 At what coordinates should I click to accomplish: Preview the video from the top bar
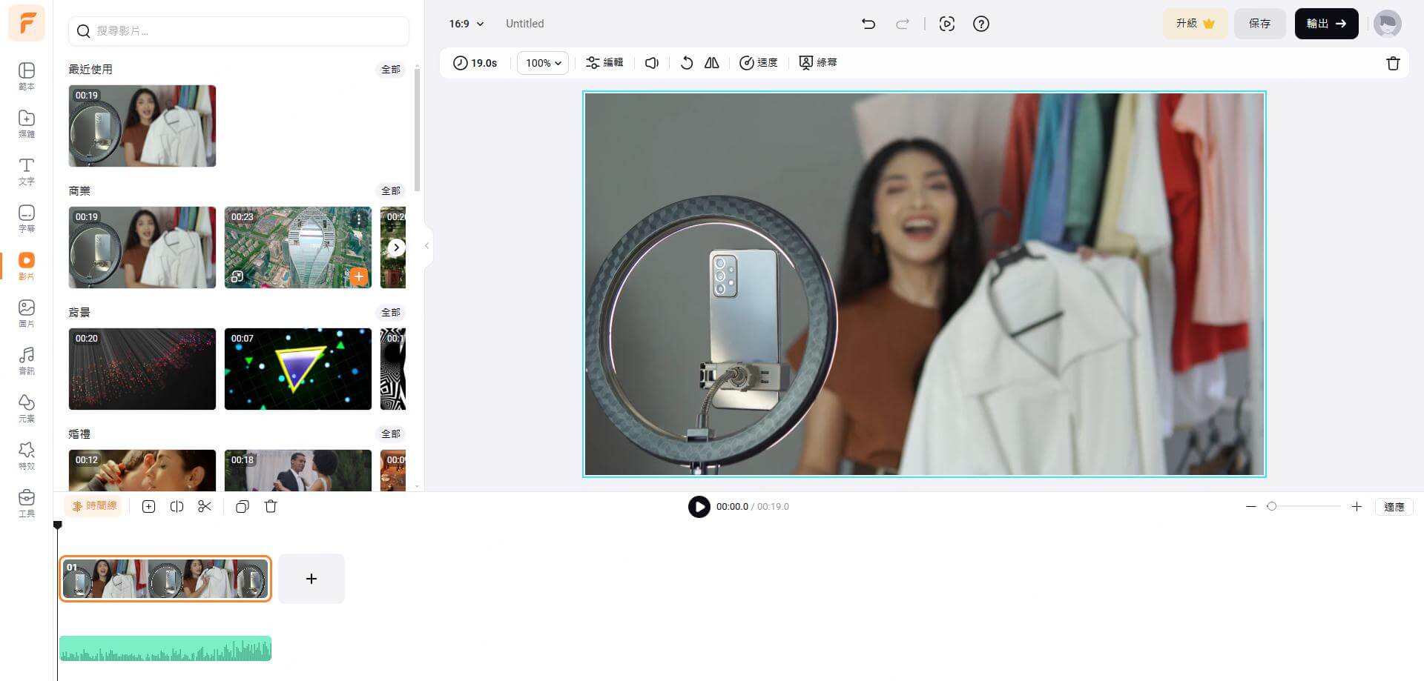[x=946, y=24]
